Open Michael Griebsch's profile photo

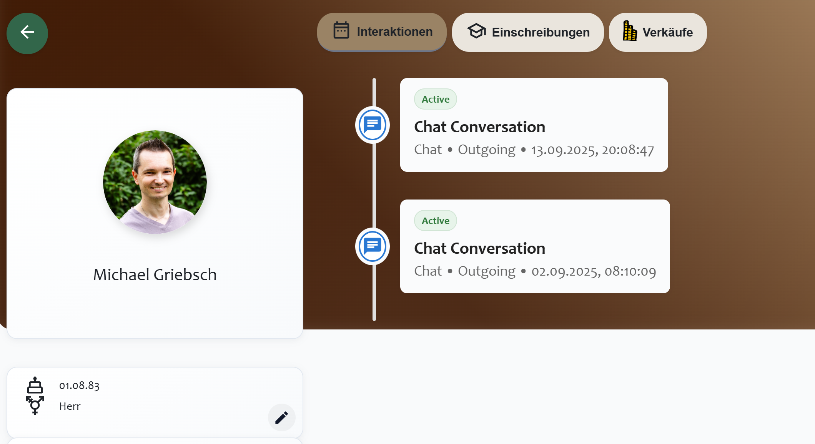pos(155,182)
